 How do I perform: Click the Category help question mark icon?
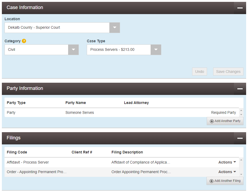pyautogui.click(x=24, y=41)
